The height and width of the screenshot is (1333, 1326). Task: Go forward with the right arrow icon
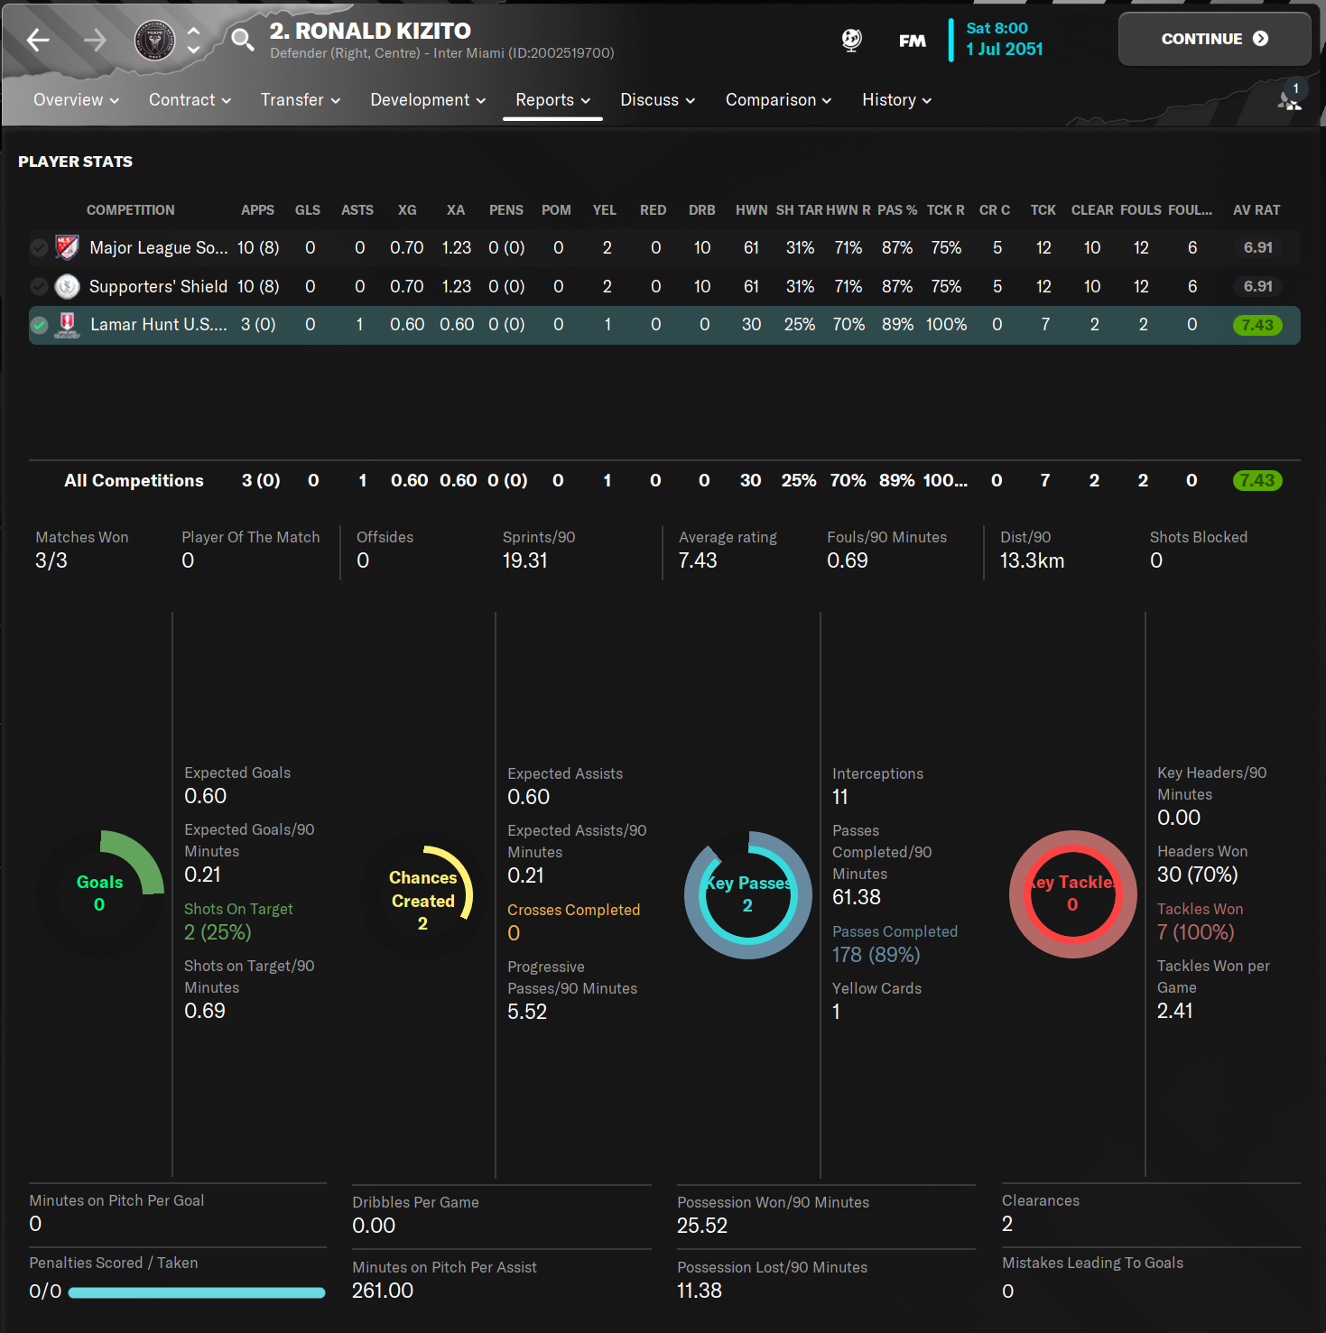click(x=95, y=40)
